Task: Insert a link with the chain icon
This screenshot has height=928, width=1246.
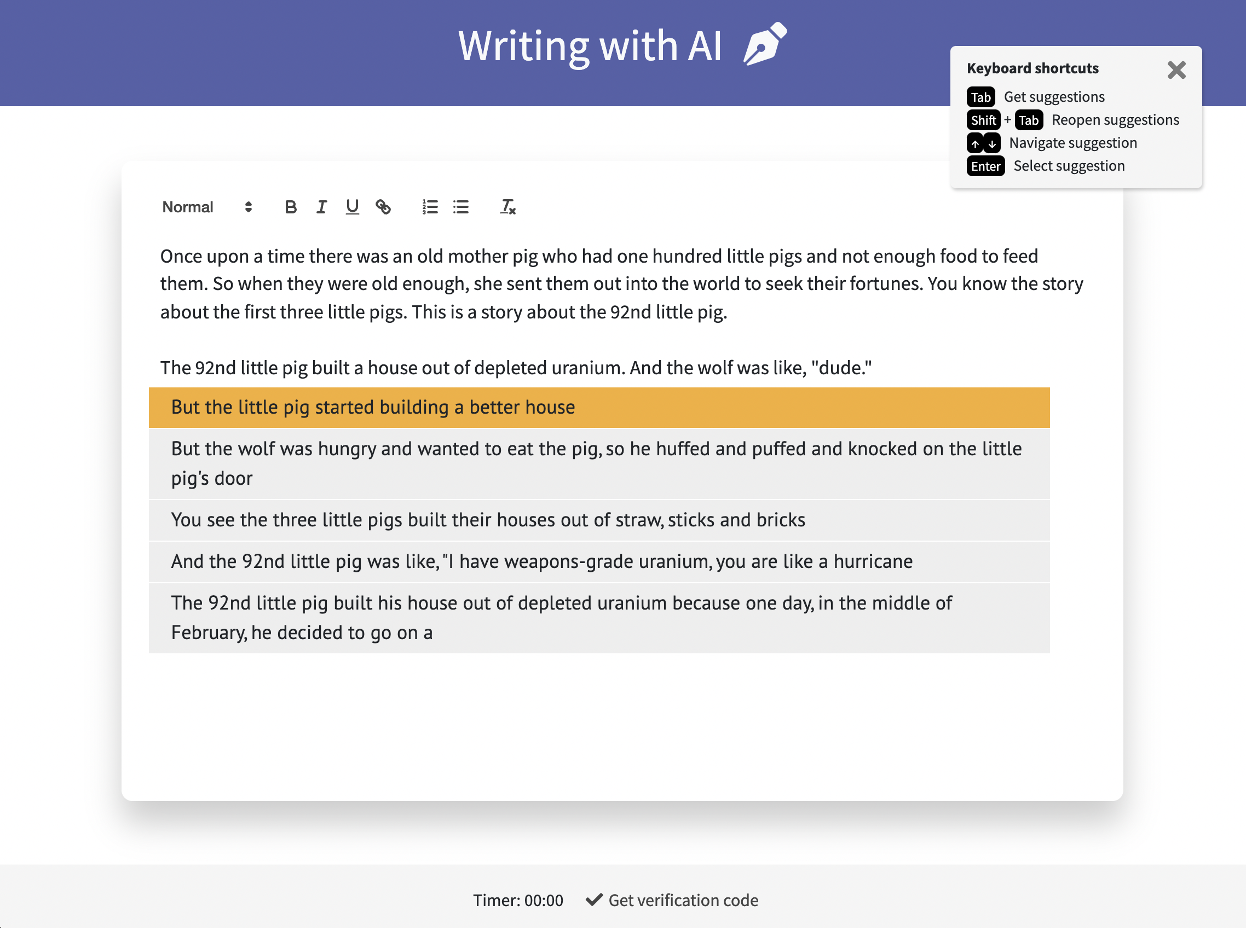Action: pos(383,207)
